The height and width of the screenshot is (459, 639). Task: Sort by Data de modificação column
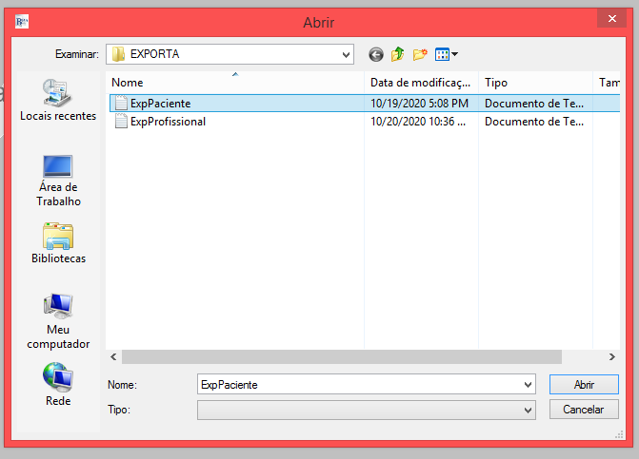(420, 83)
